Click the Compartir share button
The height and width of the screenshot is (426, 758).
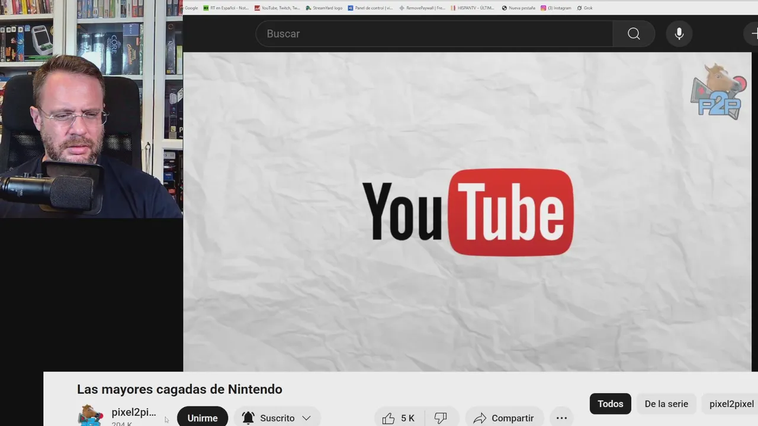coord(504,418)
